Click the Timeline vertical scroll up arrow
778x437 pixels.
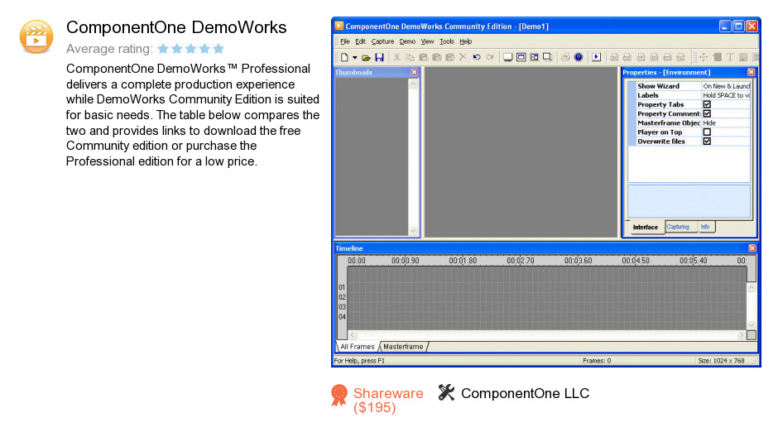752,288
